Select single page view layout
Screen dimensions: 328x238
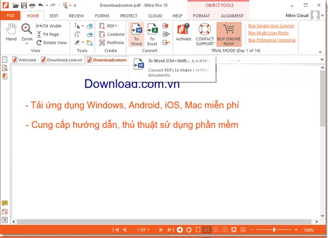(198, 230)
